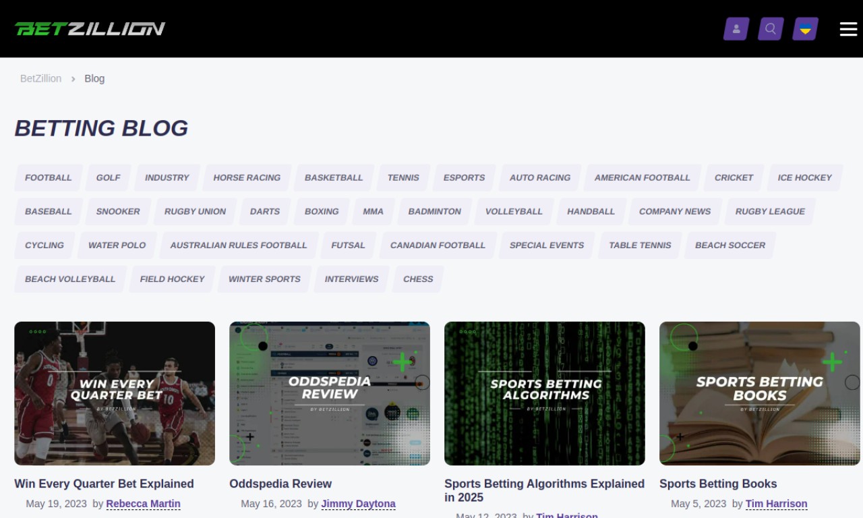Open 'Sports Betting Books' article title

point(718,484)
